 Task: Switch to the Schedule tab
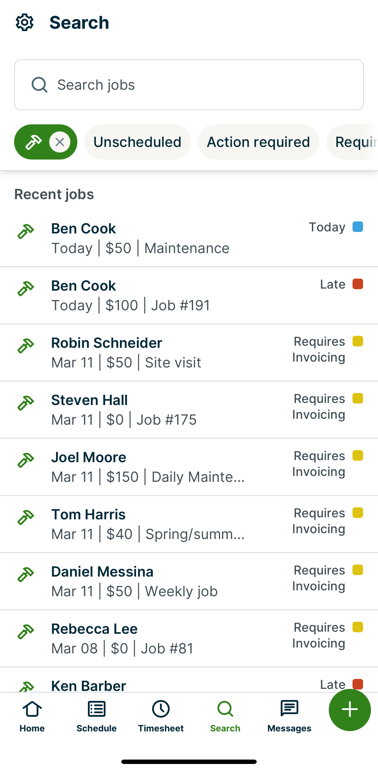pos(96,716)
